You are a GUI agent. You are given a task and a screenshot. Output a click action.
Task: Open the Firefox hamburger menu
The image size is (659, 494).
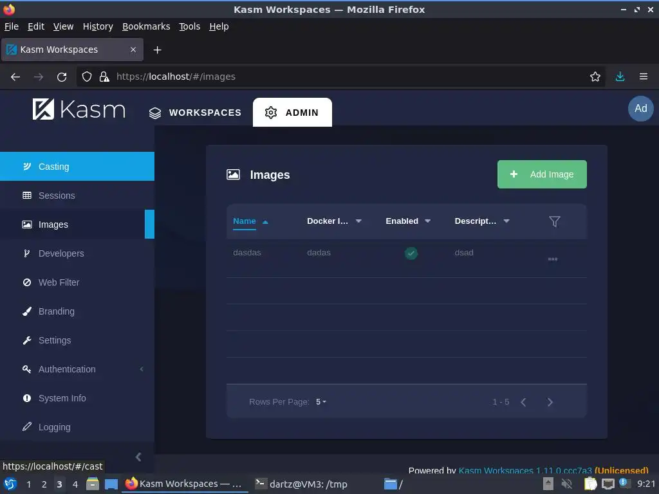click(644, 77)
